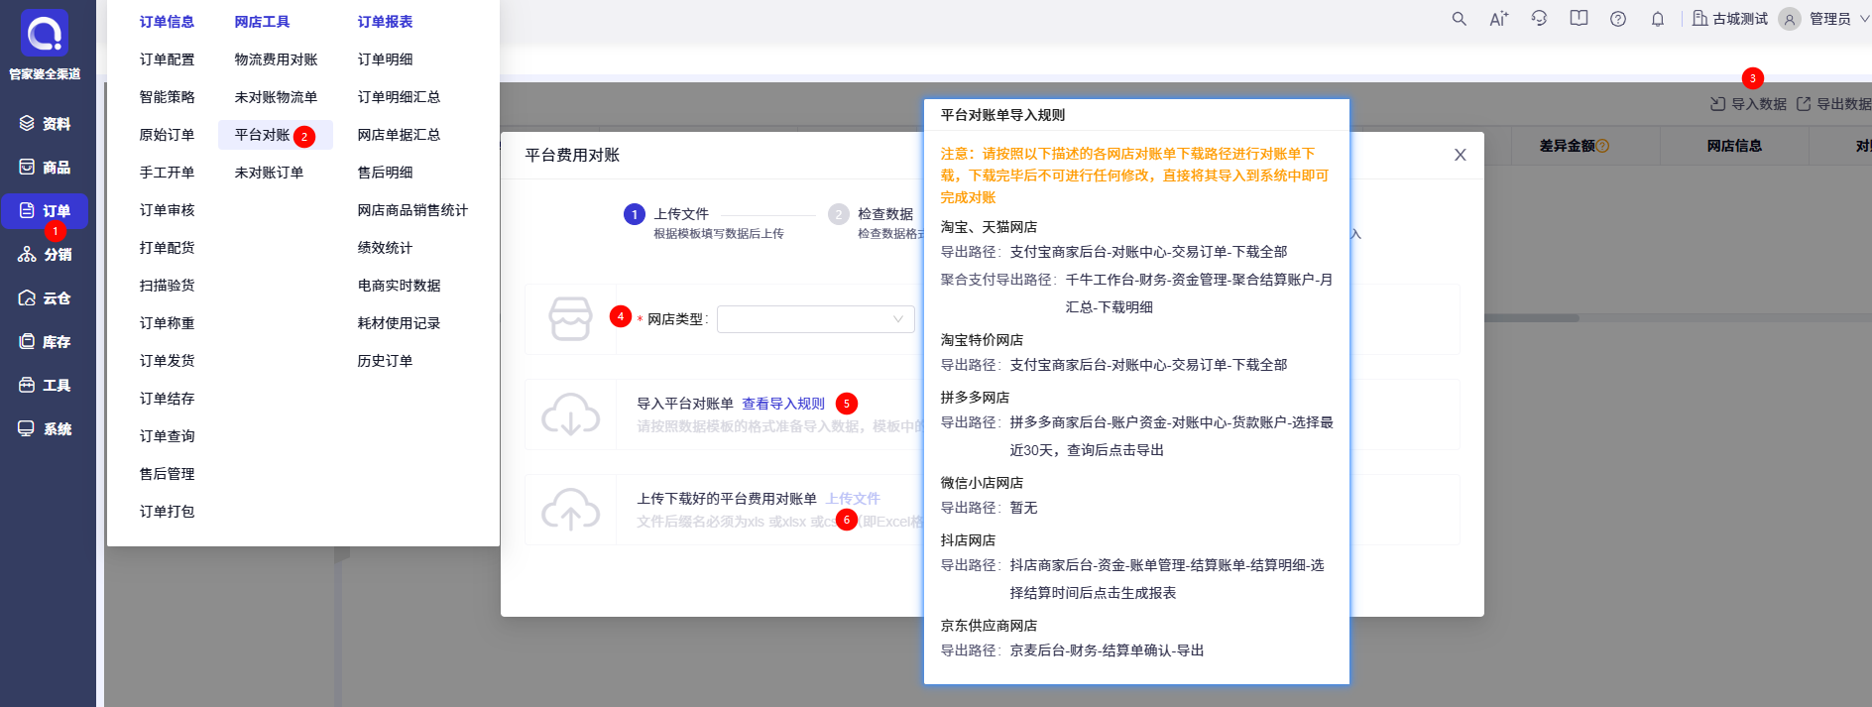Open 智能策略 menu entry
This screenshot has height=707, width=1872.
pyautogui.click(x=168, y=97)
